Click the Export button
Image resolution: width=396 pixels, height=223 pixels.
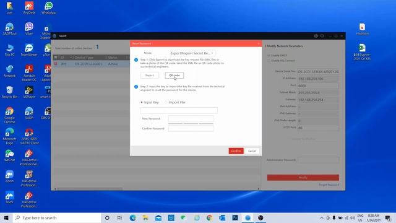click(x=150, y=76)
